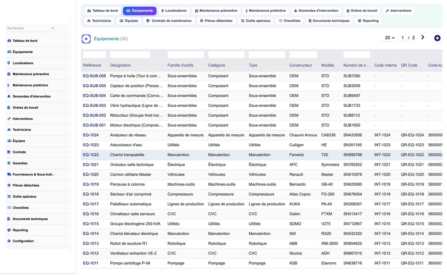Open the Équipes top tab
Screen dimensions: 447x277
click(129, 21)
